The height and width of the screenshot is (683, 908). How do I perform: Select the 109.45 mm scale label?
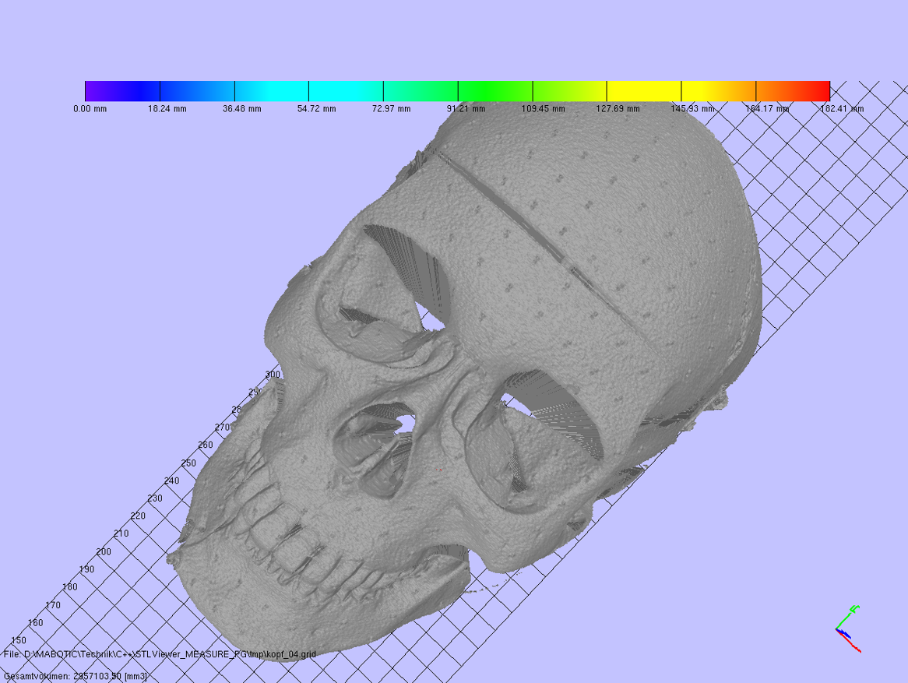point(543,109)
